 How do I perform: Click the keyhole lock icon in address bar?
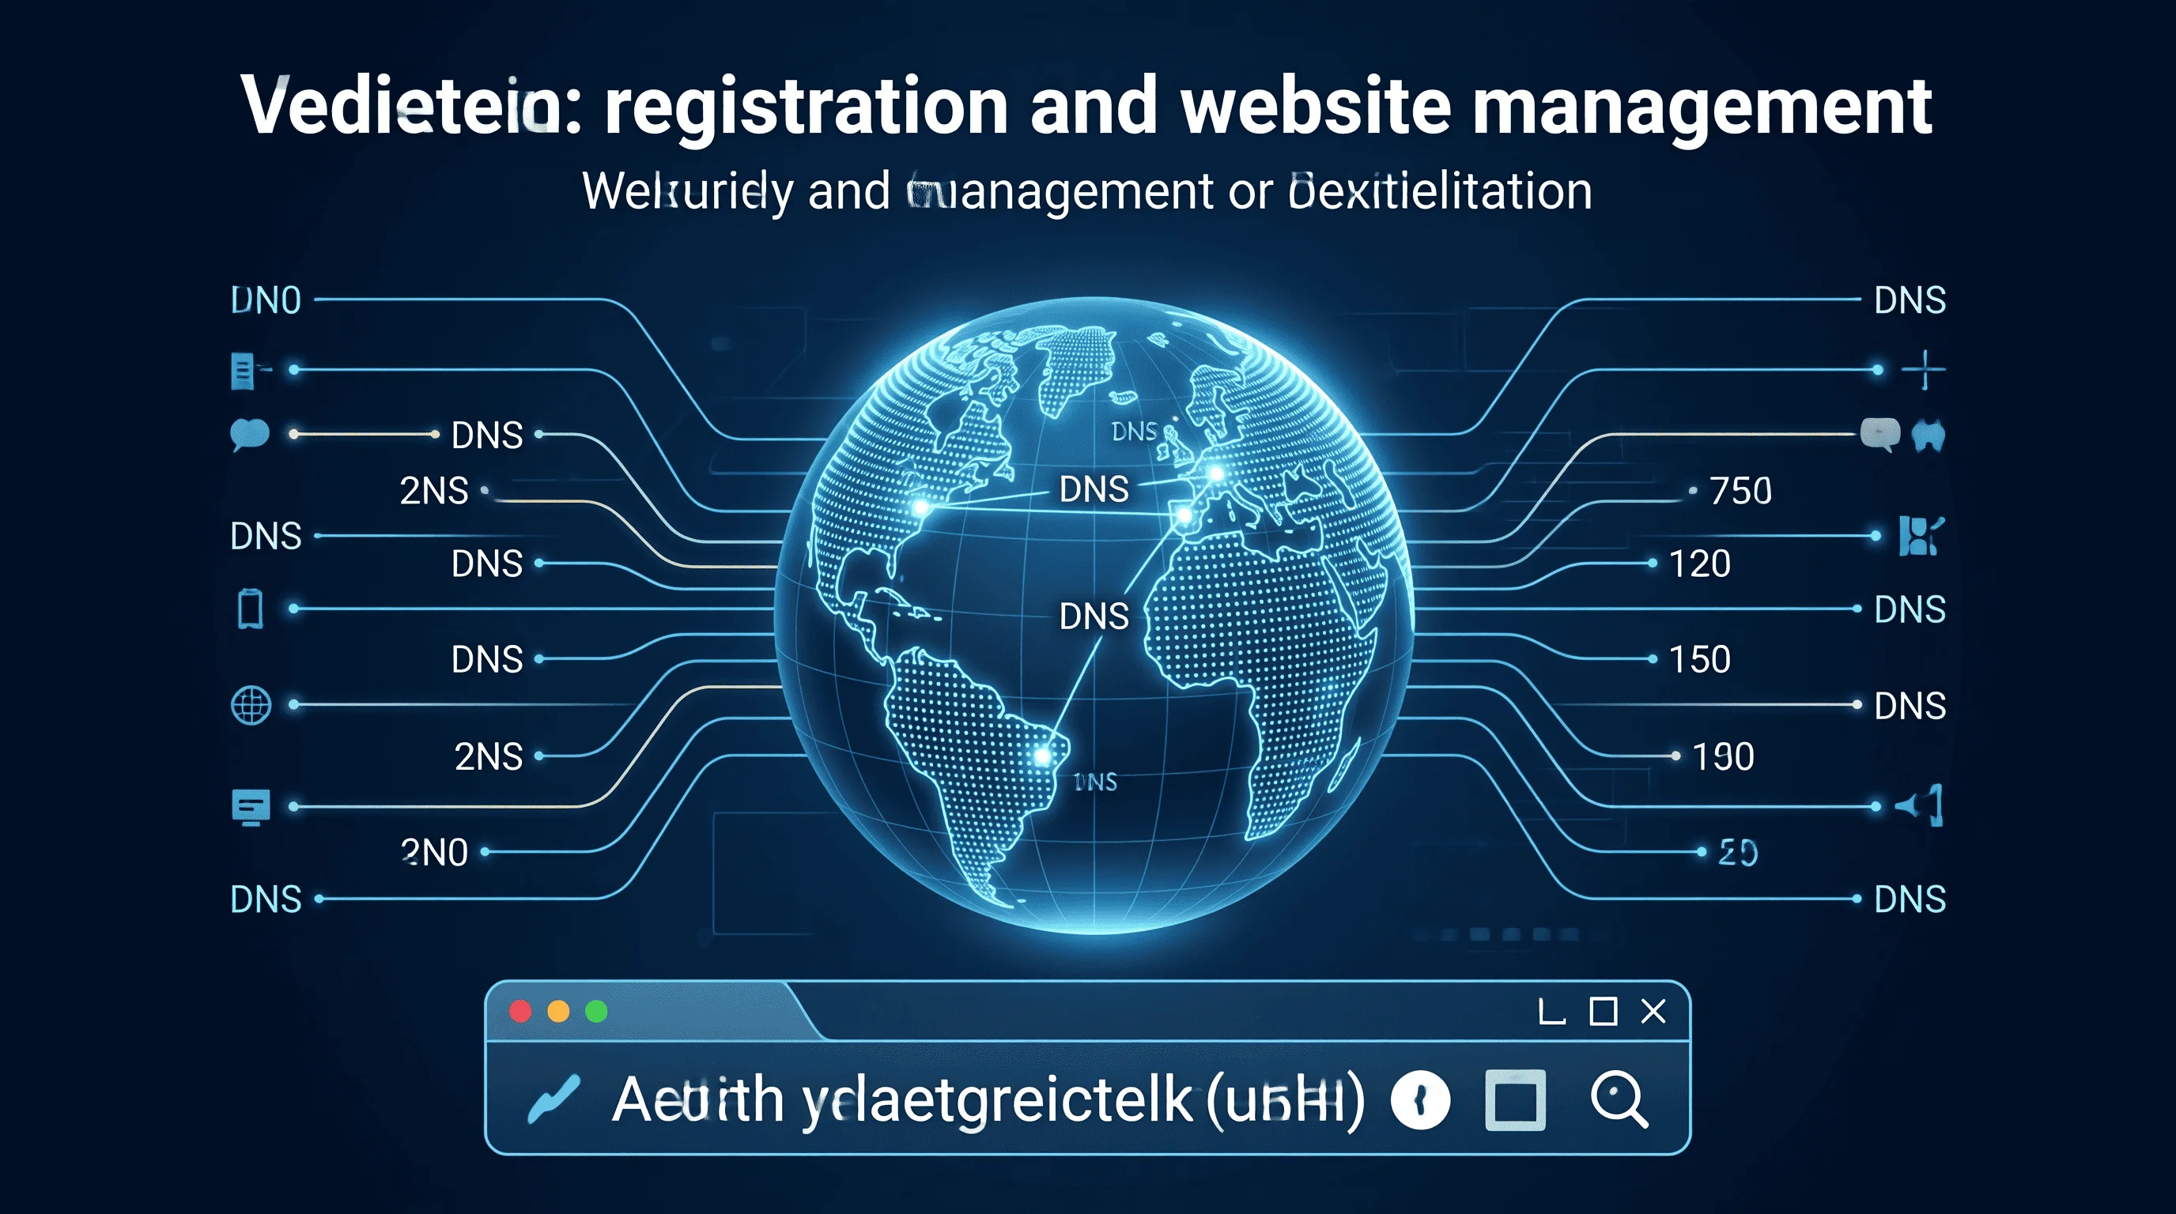1420,1099
